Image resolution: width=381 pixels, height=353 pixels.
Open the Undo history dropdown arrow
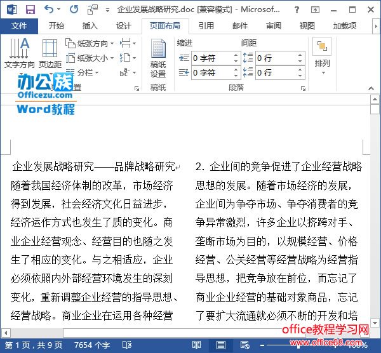(x=59, y=10)
